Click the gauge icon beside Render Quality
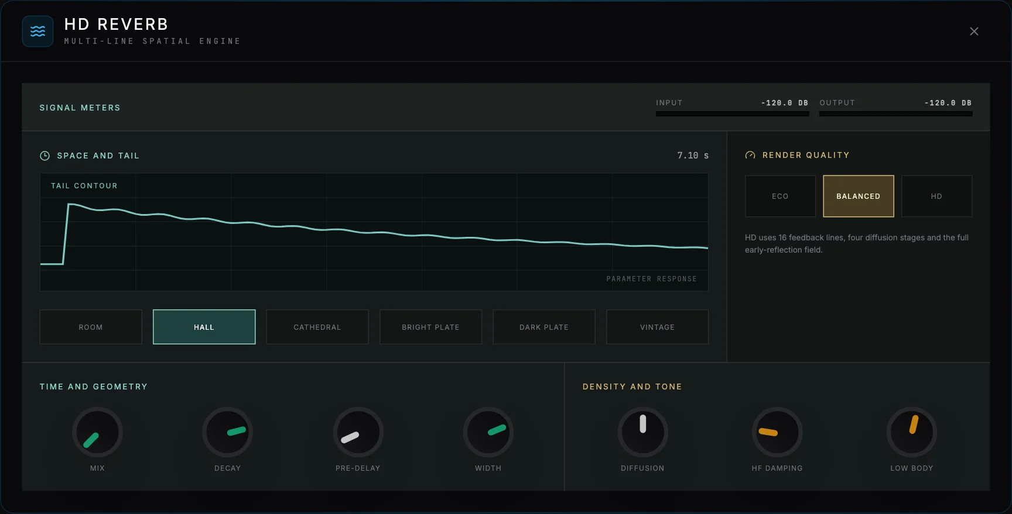Image resolution: width=1012 pixels, height=514 pixels. 750,155
